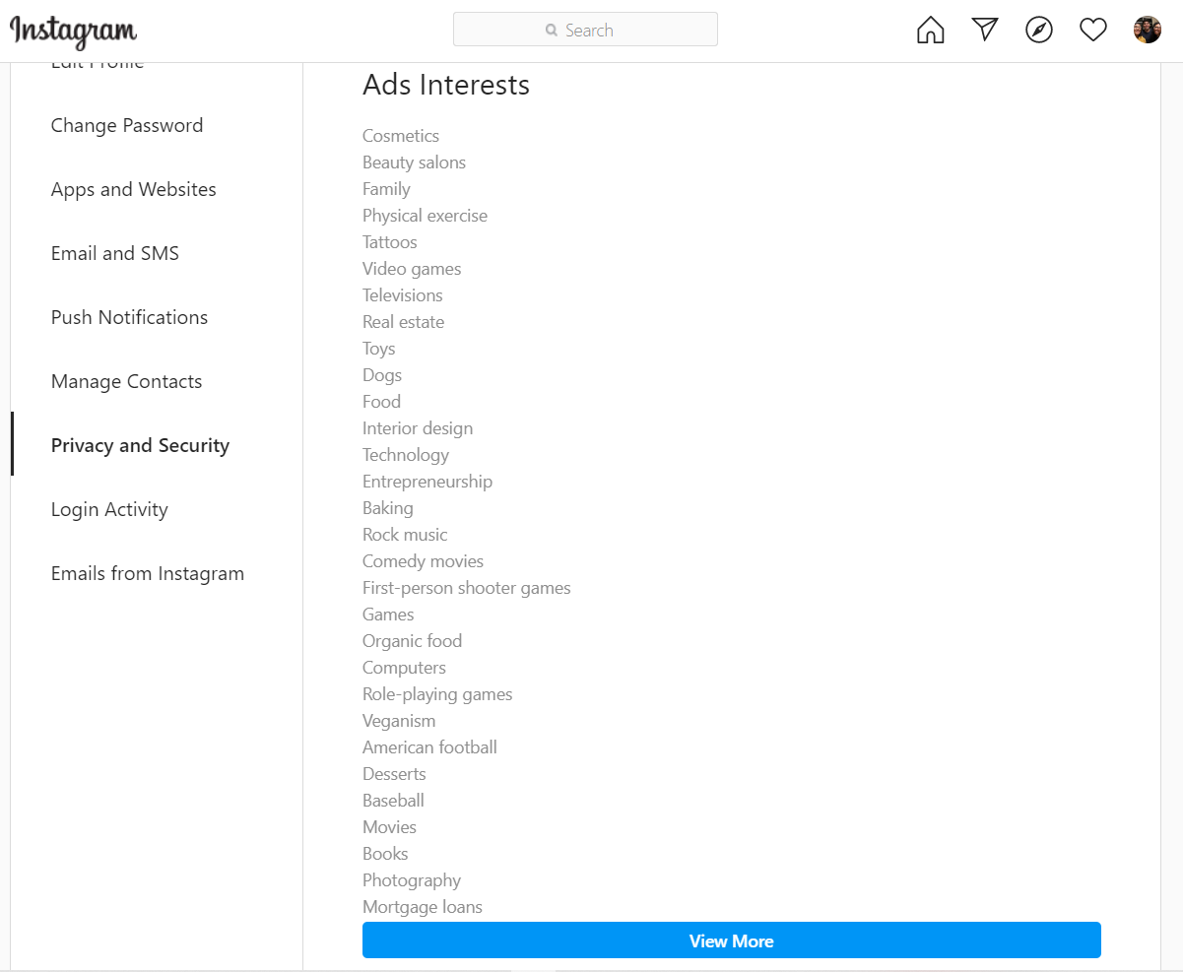The image size is (1183, 972).
Task: Open the profile avatar picture
Action: coord(1147,30)
